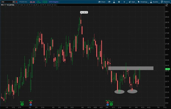Click the D: 6/11/26 date readout
This screenshot has height=109, width=171.
19,5
